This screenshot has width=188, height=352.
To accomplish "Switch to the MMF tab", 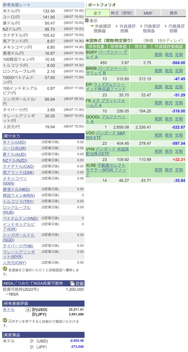I will click(x=148, y=13).
